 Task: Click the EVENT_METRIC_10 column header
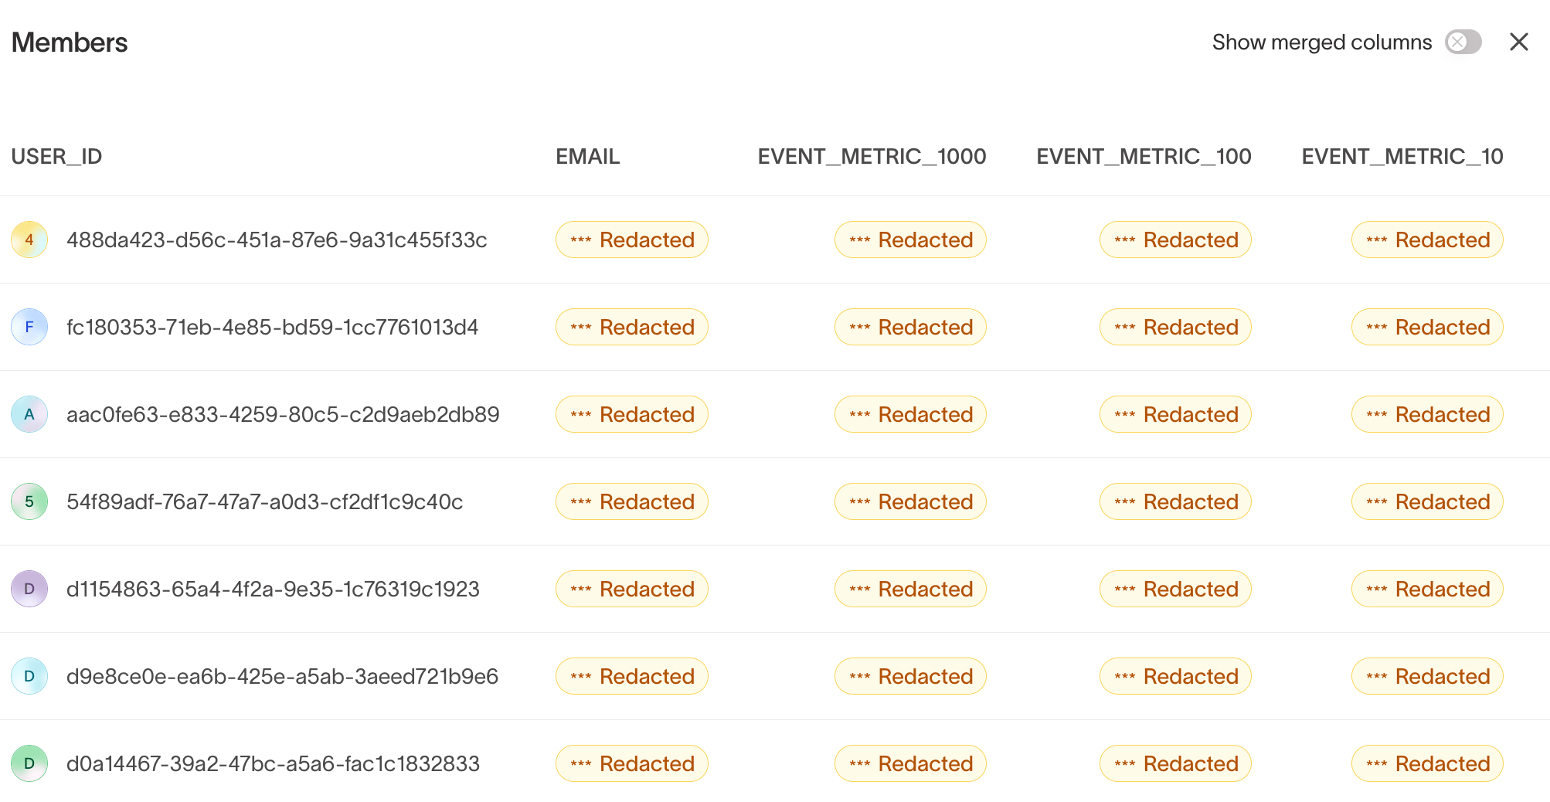point(1402,157)
